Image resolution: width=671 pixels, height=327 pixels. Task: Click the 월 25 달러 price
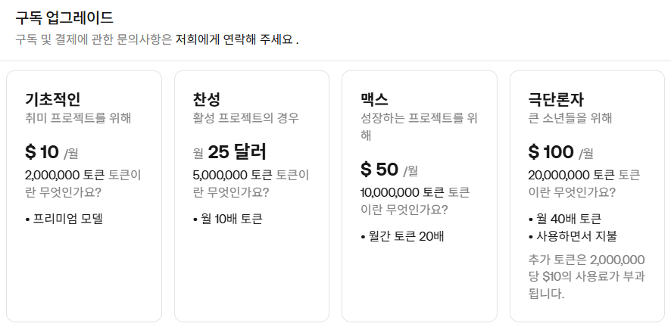click(x=229, y=151)
